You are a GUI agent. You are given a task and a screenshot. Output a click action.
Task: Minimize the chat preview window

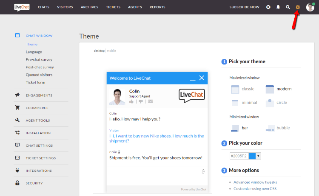click(193, 80)
